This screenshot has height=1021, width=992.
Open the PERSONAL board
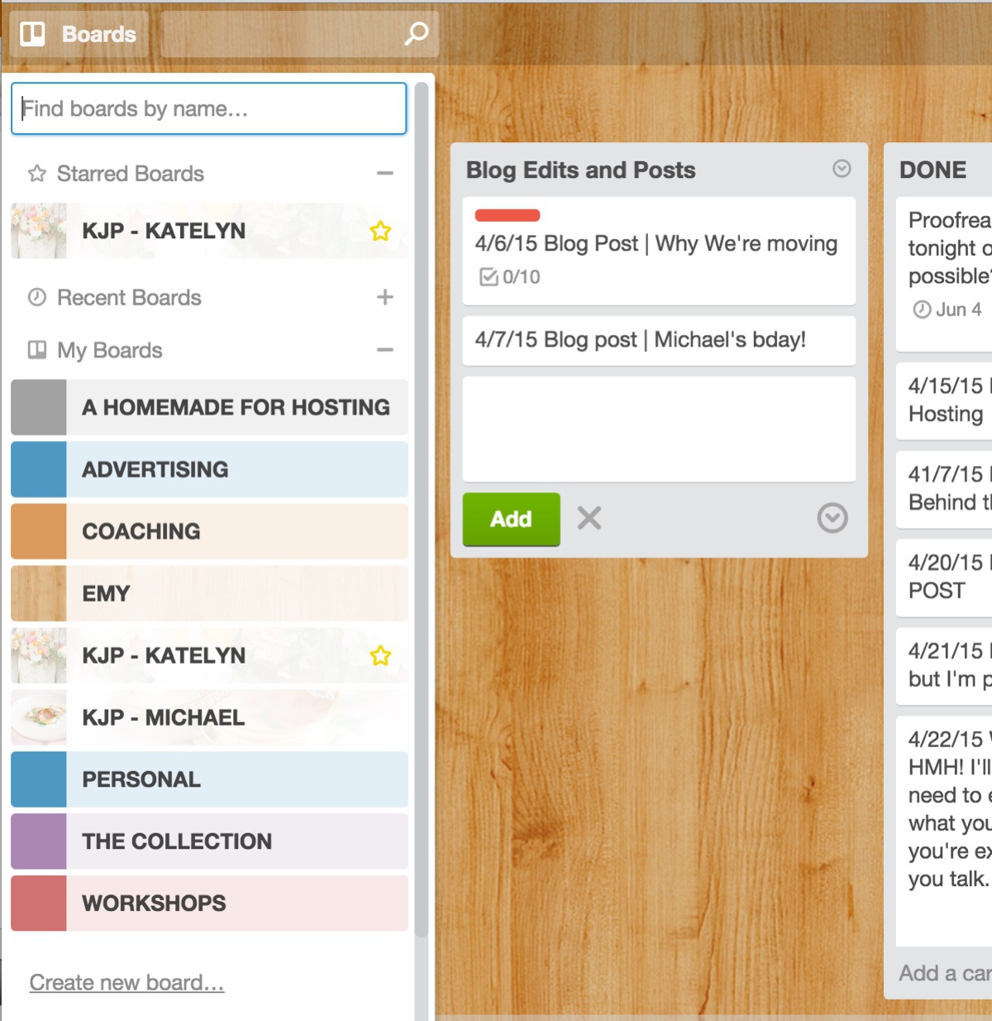point(209,779)
